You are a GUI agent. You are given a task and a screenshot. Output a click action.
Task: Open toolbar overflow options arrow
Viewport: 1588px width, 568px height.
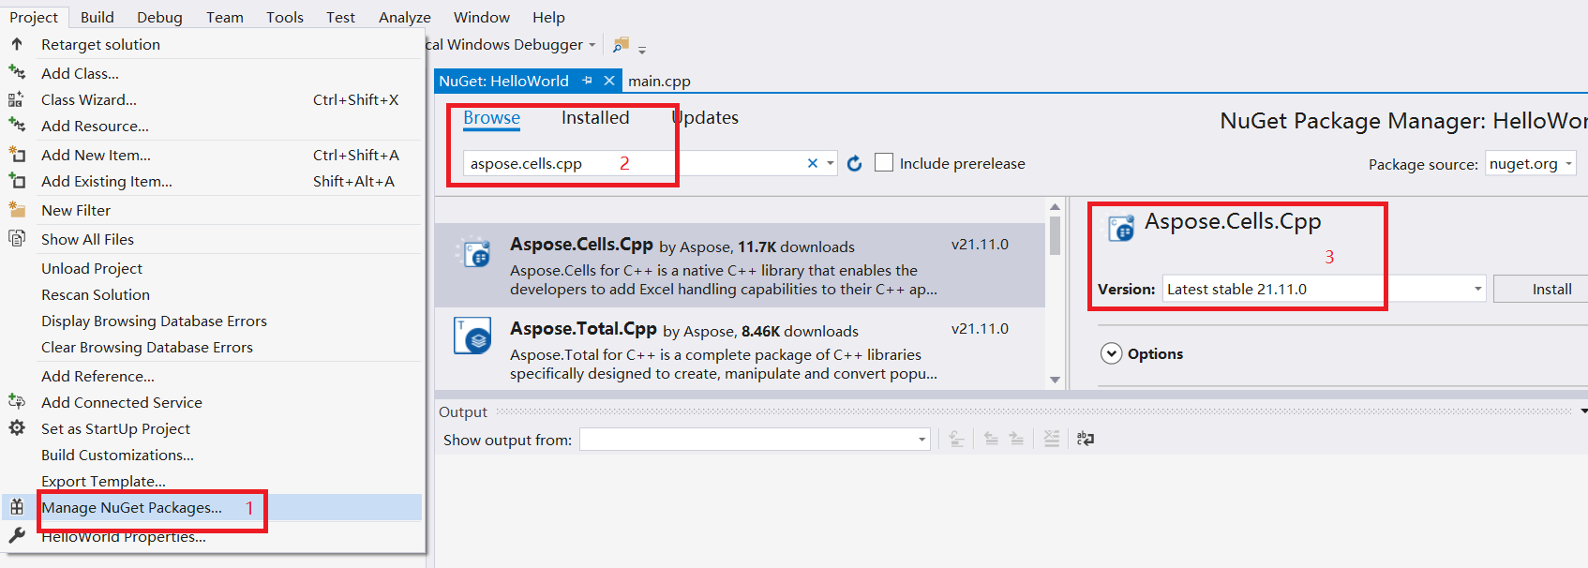point(642,49)
